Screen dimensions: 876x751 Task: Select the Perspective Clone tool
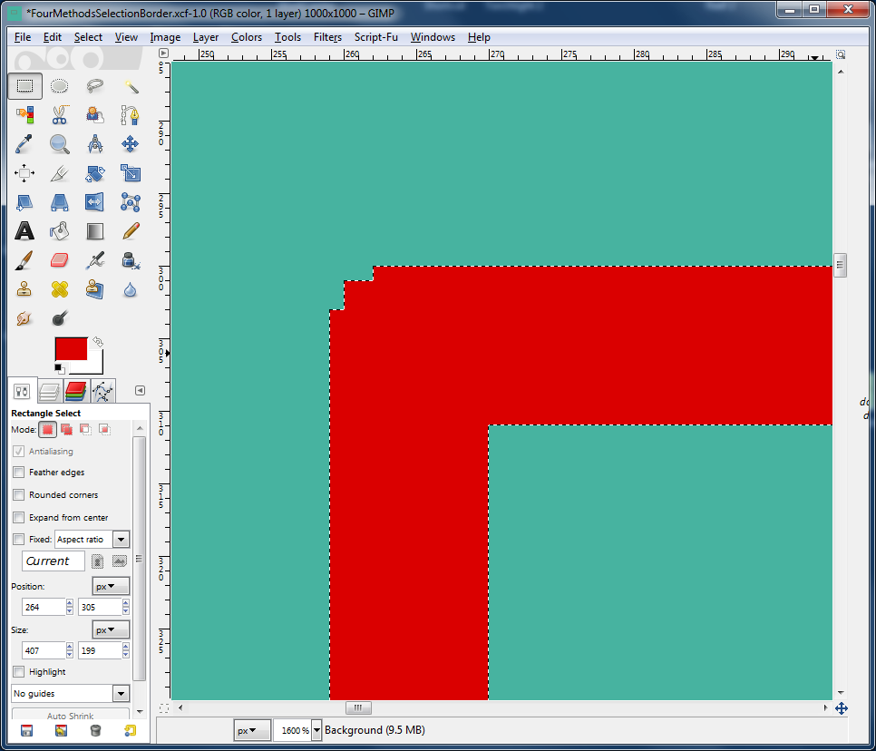95,289
